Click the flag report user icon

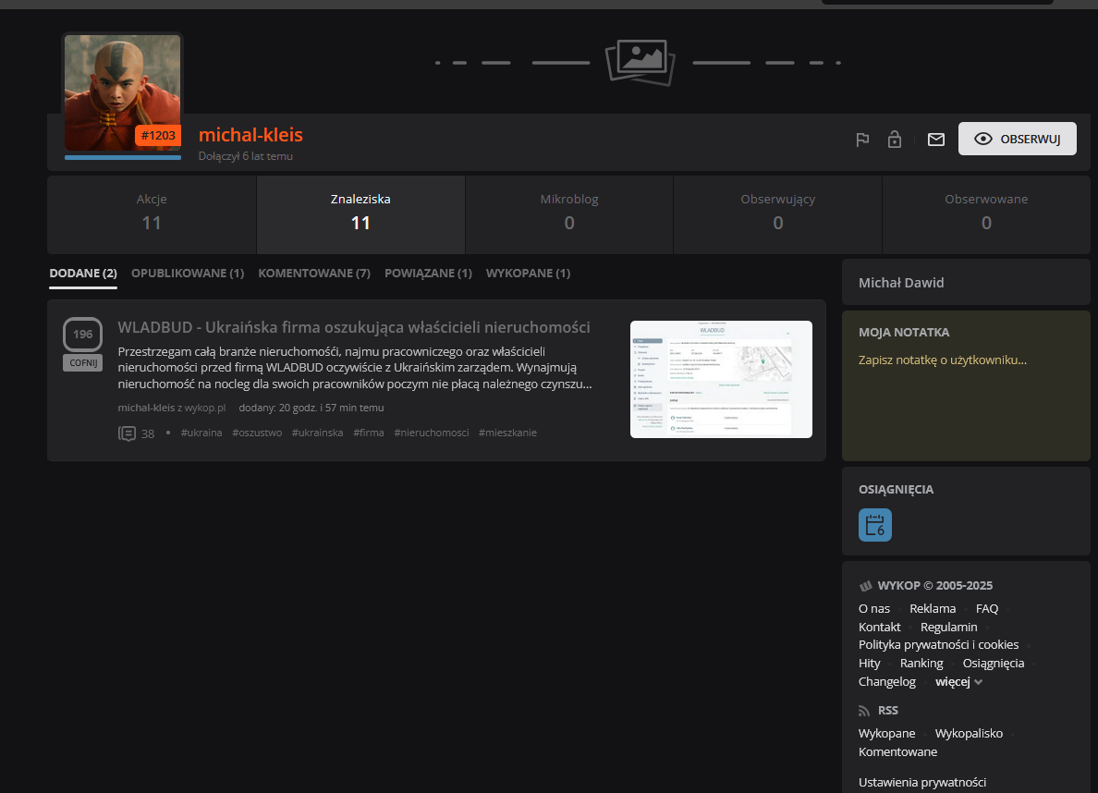[862, 140]
